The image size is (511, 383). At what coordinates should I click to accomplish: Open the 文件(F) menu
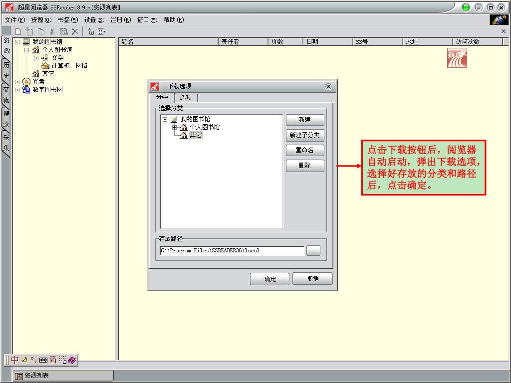pyautogui.click(x=15, y=20)
